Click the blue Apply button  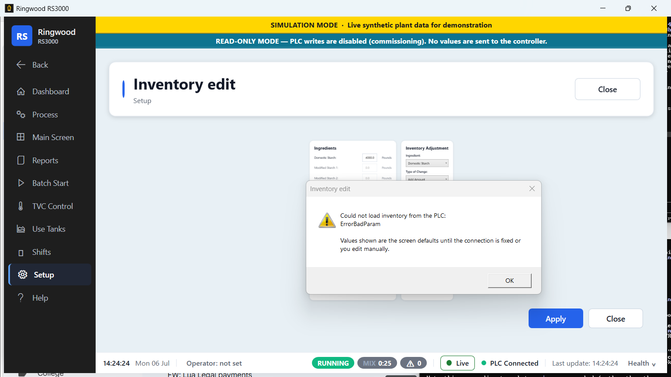pyautogui.click(x=556, y=319)
